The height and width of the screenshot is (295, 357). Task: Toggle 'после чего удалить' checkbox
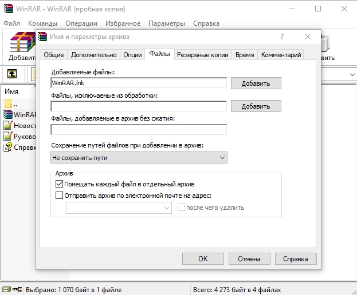click(x=181, y=208)
